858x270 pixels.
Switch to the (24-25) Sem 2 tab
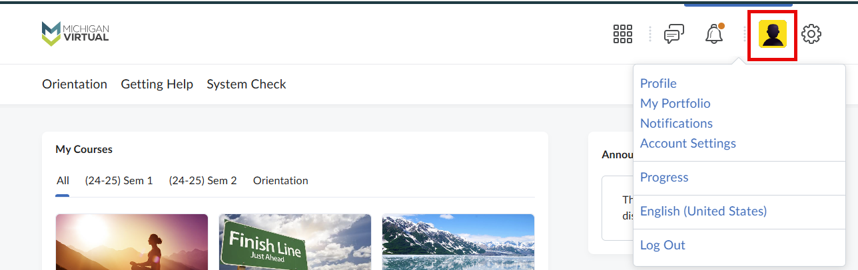203,180
